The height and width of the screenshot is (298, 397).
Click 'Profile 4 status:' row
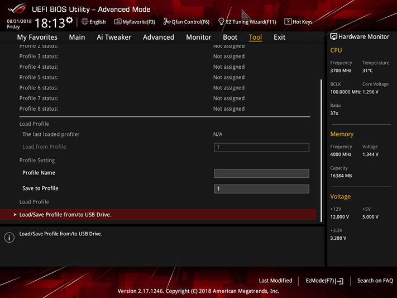165,67
